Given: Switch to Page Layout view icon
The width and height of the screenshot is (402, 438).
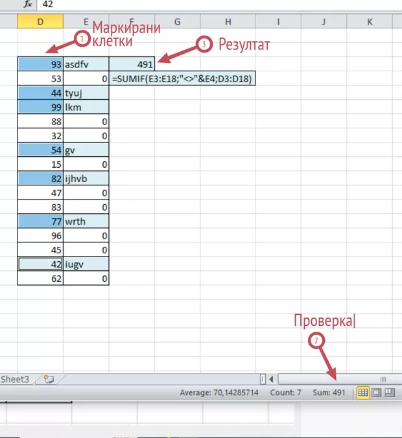Looking at the screenshot, I should coord(376,393).
